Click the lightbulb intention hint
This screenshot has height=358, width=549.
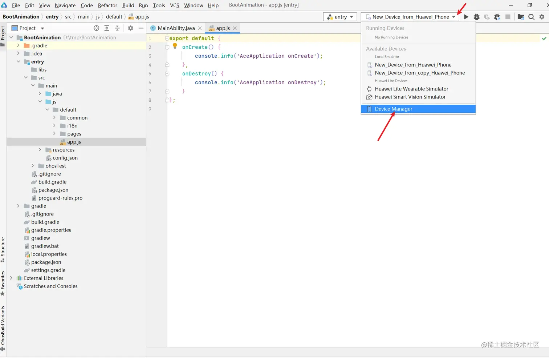(175, 46)
